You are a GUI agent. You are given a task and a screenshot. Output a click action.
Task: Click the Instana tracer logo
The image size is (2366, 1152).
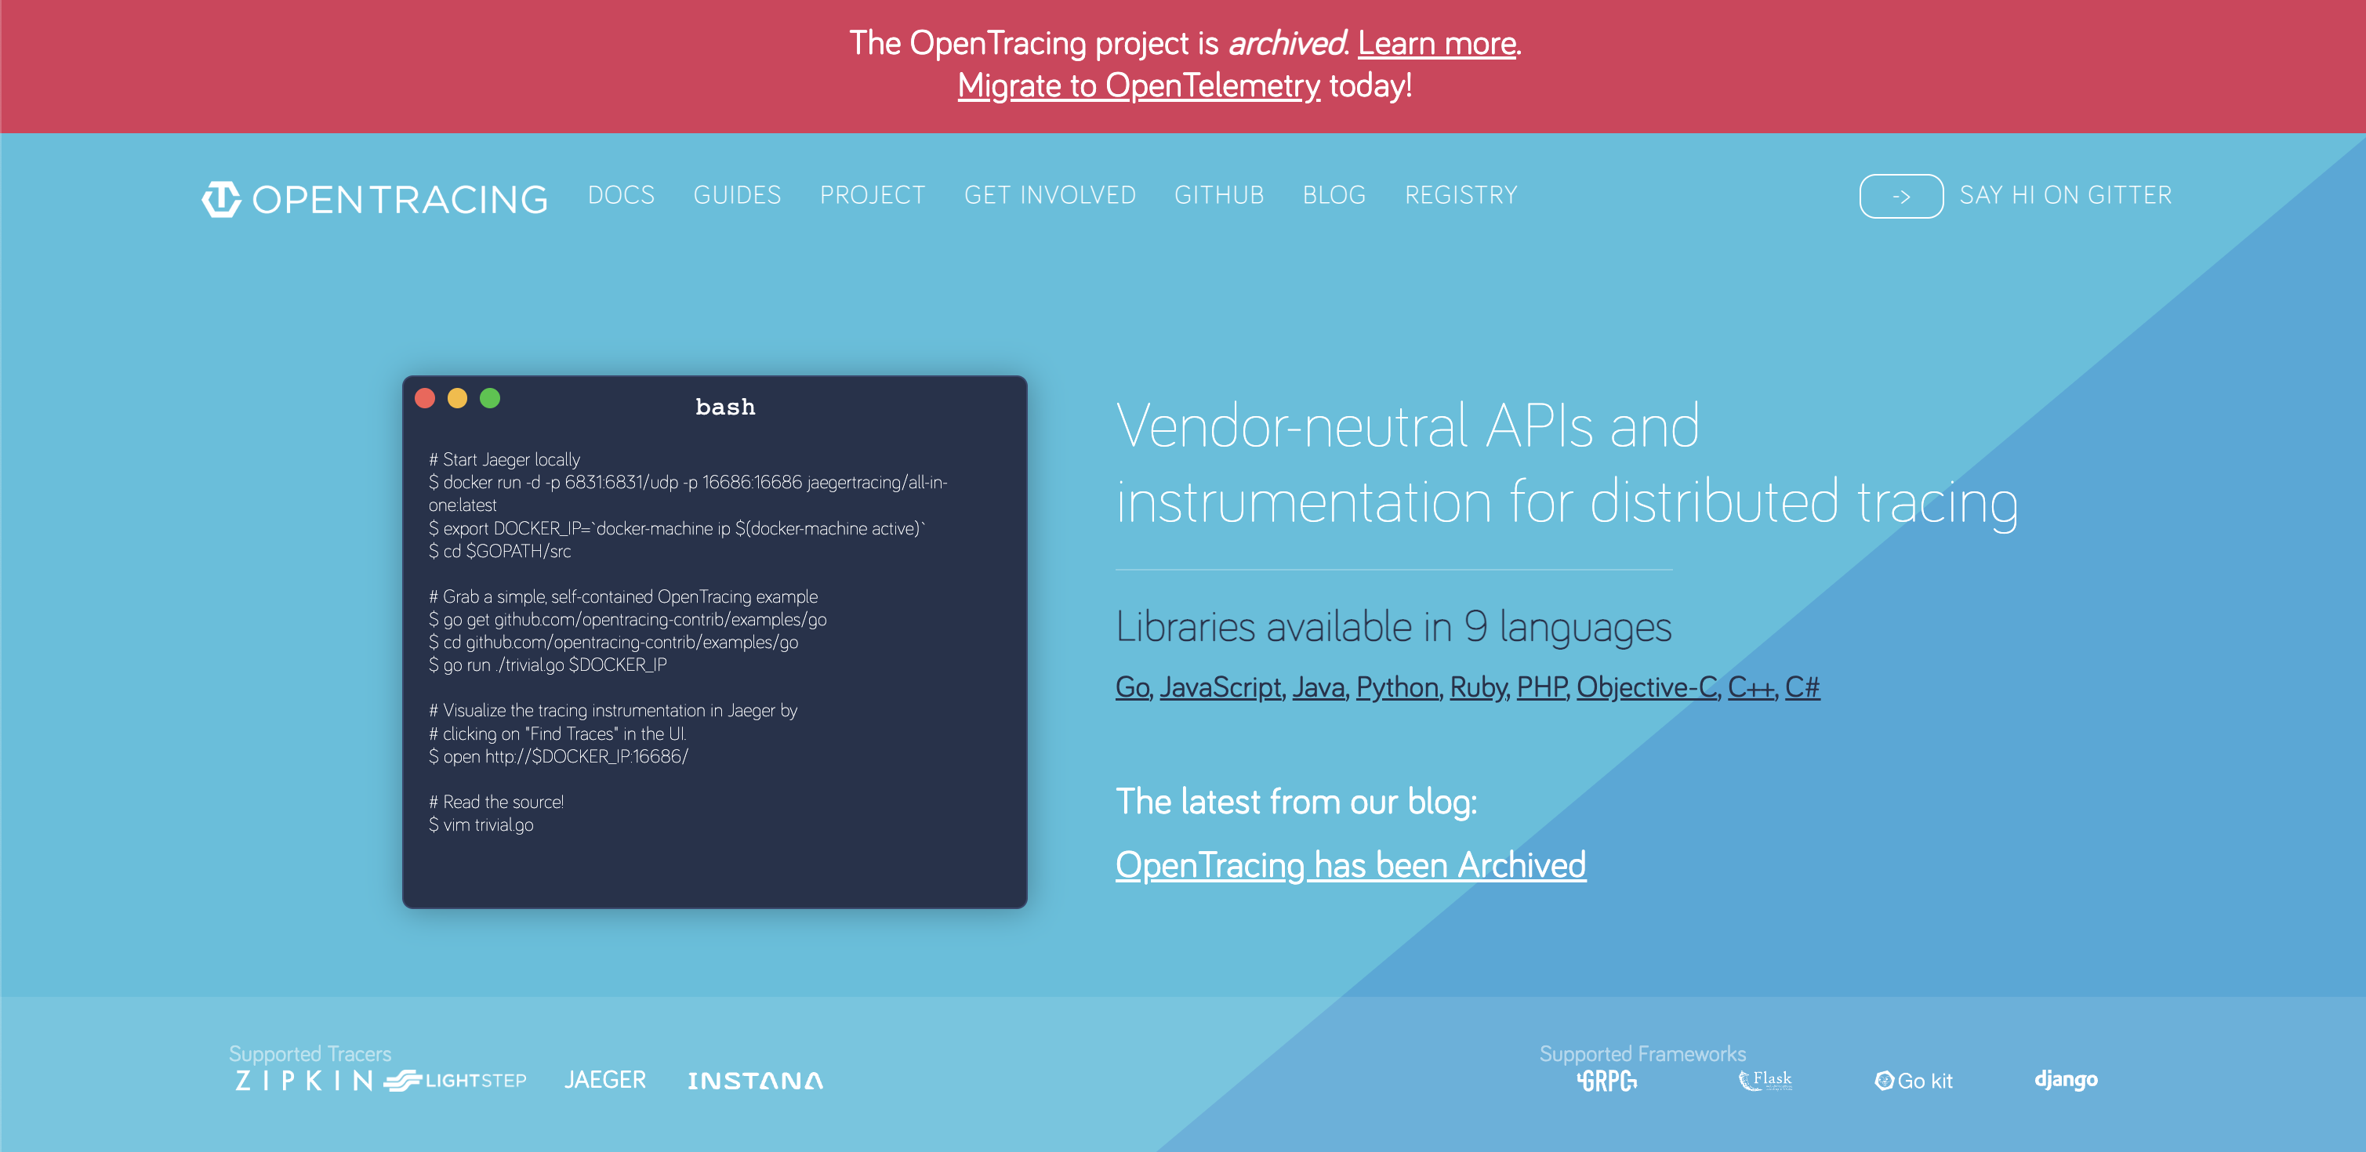[755, 1081]
